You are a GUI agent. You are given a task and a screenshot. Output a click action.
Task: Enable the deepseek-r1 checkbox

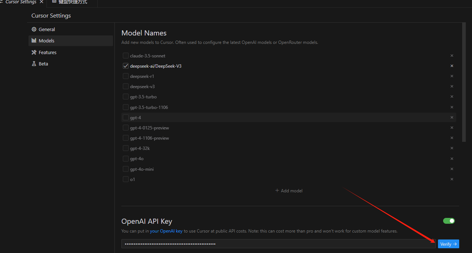coord(126,76)
